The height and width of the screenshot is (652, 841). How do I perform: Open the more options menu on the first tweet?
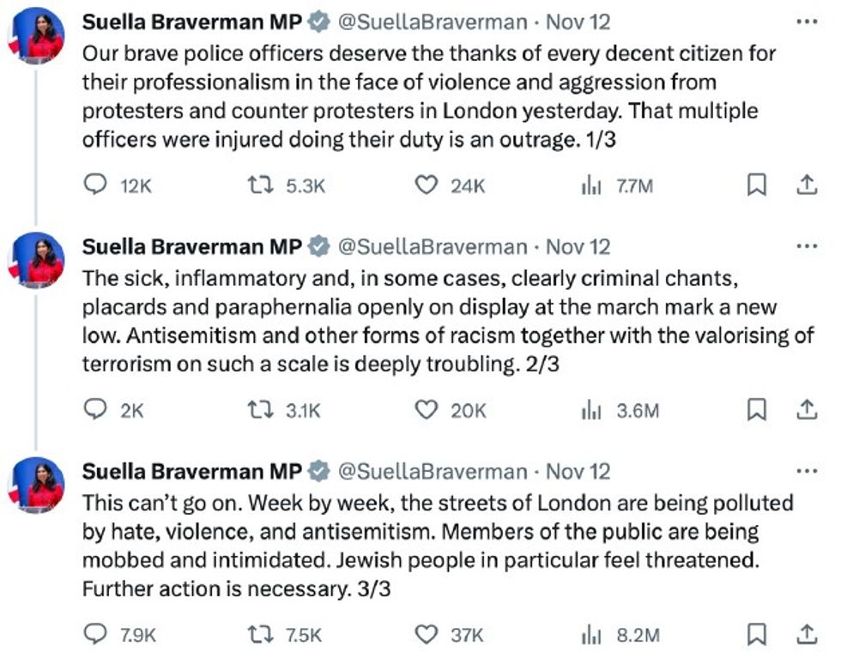(807, 21)
